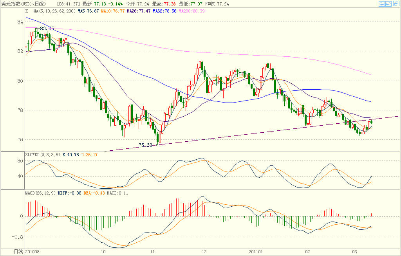401x256 pixels.
Task: Jump to month 02 on the time axis
Action: click(308, 252)
